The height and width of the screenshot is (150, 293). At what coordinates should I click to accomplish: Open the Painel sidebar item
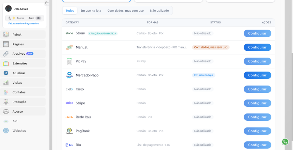(x=23, y=34)
